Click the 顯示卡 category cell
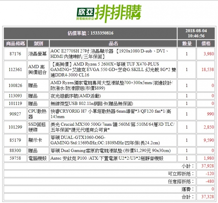The width and height of the screenshot is (218, 203). [38, 140]
